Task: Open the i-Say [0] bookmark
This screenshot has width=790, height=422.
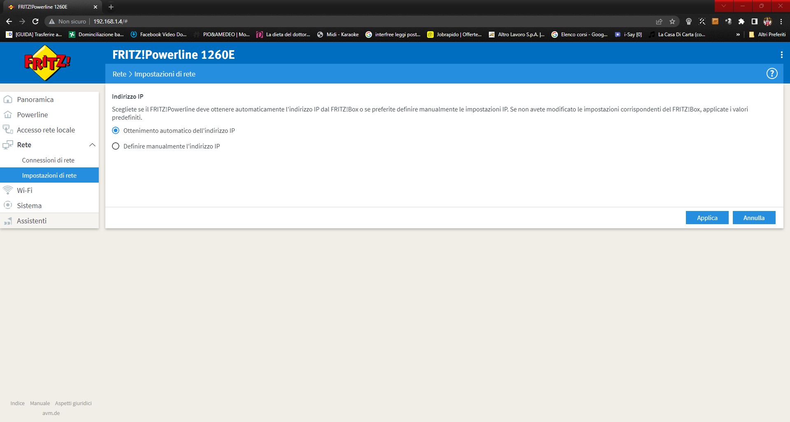Action: tap(628, 35)
